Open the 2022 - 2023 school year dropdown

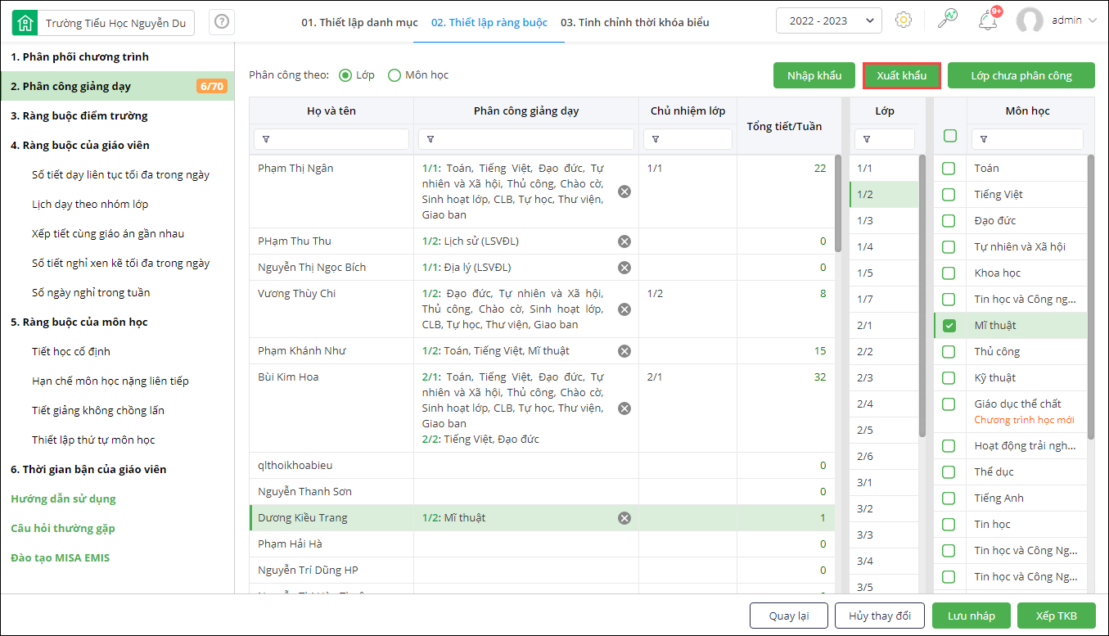click(828, 21)
